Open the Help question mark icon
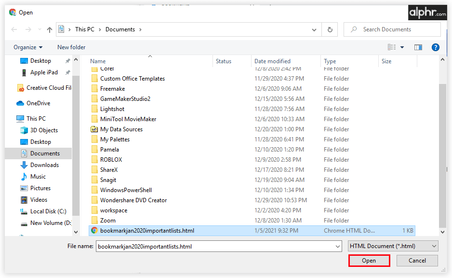The width and height of the screenshot is (452, 278). [436, 47]
